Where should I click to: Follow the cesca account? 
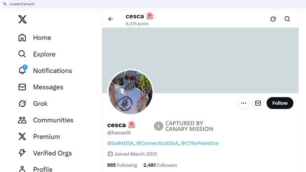280,103
